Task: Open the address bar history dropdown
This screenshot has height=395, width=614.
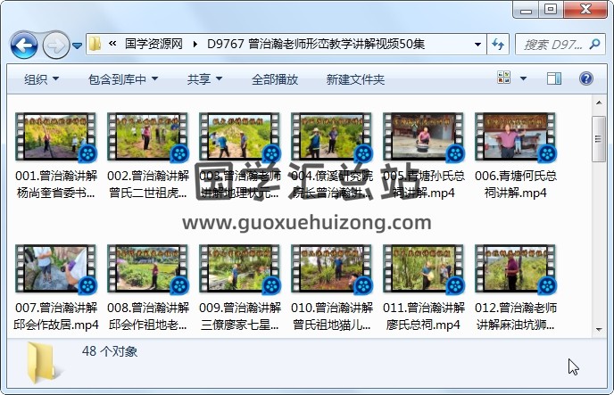Action: (x=477, y=45)
